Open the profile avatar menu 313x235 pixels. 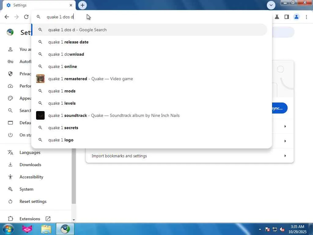[x=296, y=17]
